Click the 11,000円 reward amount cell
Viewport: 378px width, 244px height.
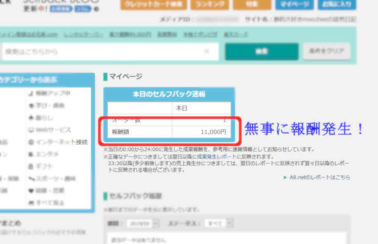201,132
